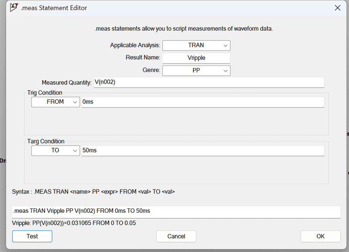The image size is (349, 252).
Task: Confirm with the OK button
Action: click(320, 236)
